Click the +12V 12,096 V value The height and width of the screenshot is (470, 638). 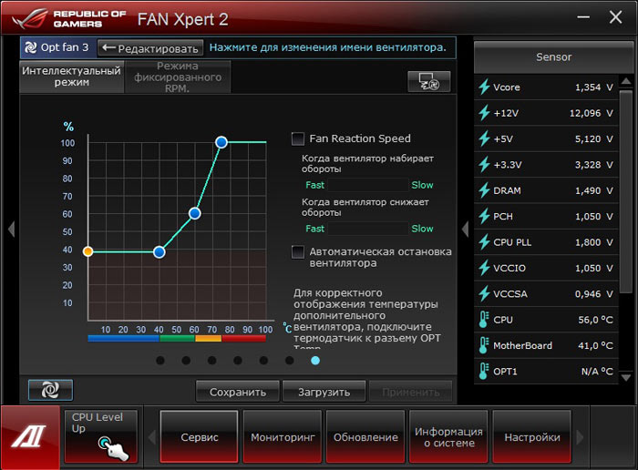pos(591,113)
